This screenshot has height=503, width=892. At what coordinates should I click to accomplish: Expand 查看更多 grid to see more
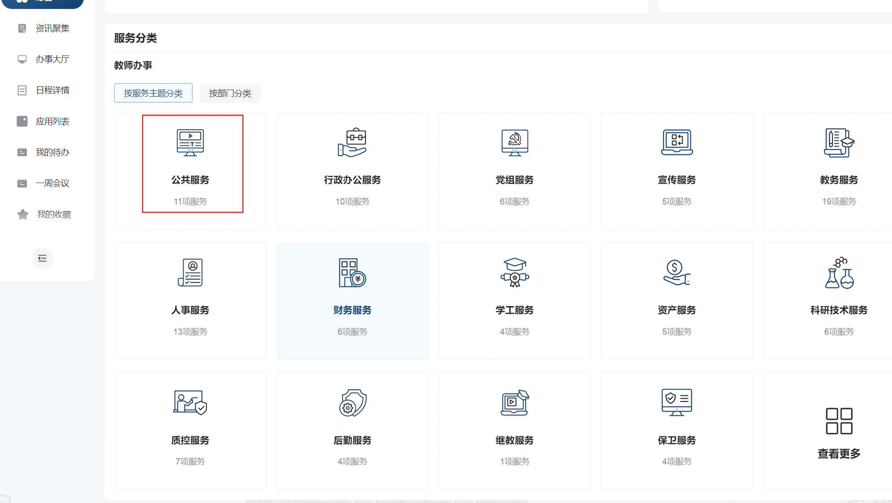pyautogui.click(x=839, y=421)
